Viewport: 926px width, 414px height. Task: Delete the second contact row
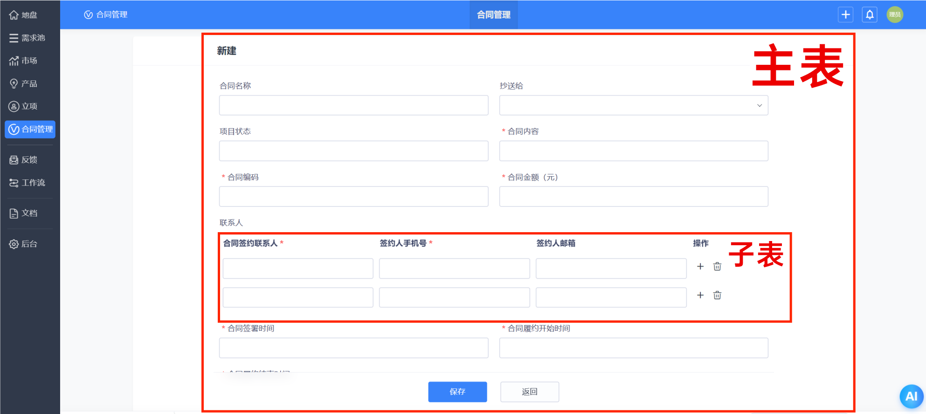pos(717,295)
